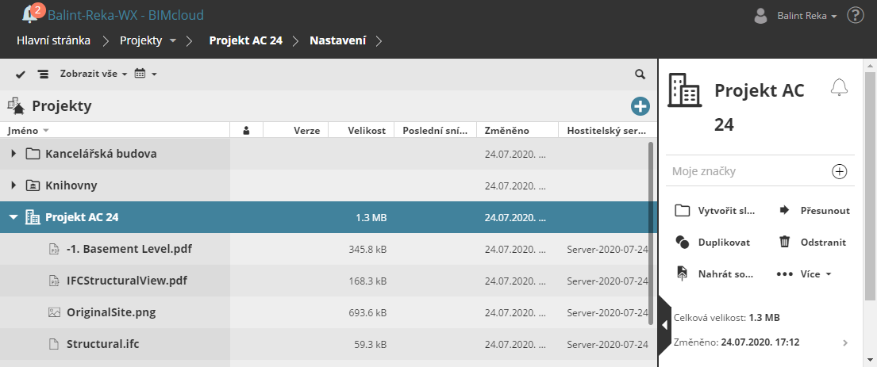Open the Zobrazit vše filter dropdown

coord(93,74)
